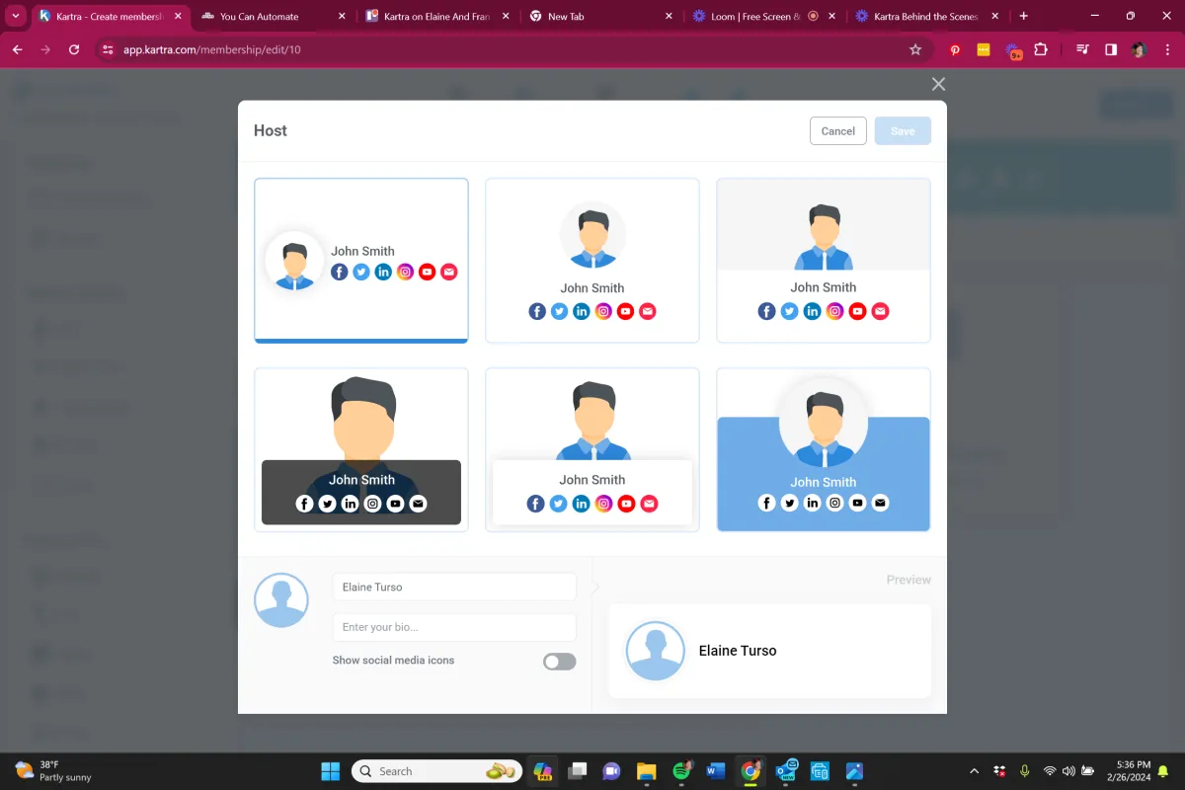Open the weather widget showing 38°F

pos(53,771)
